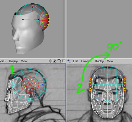Open Display menu in the front viewport
The height and width of the screenshot is (122, 132).
(x=99, y=61)
